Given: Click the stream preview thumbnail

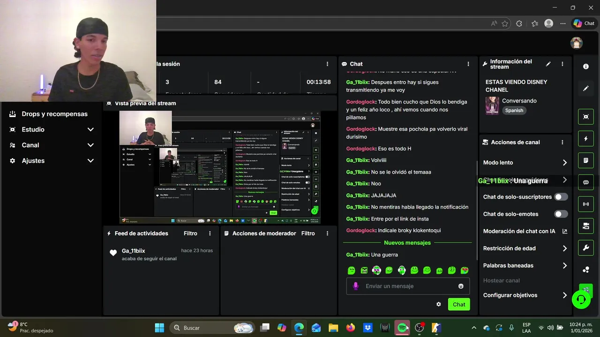Looking at the screenshot, I should coord(220,167).
